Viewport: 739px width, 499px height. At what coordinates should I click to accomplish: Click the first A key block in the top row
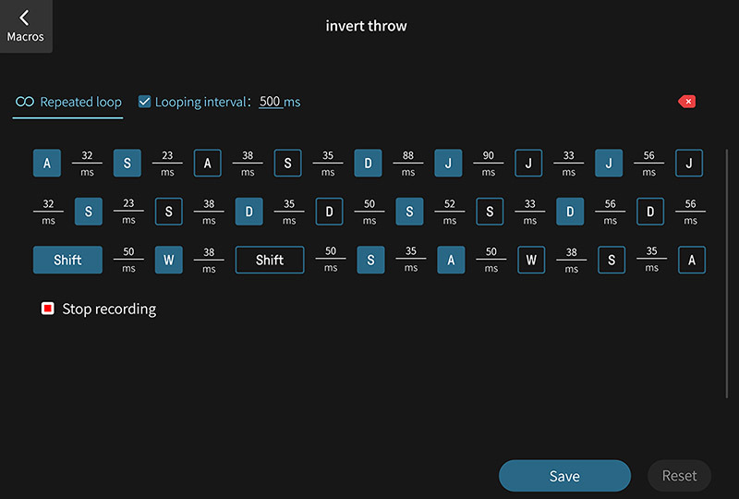[47, 164]
